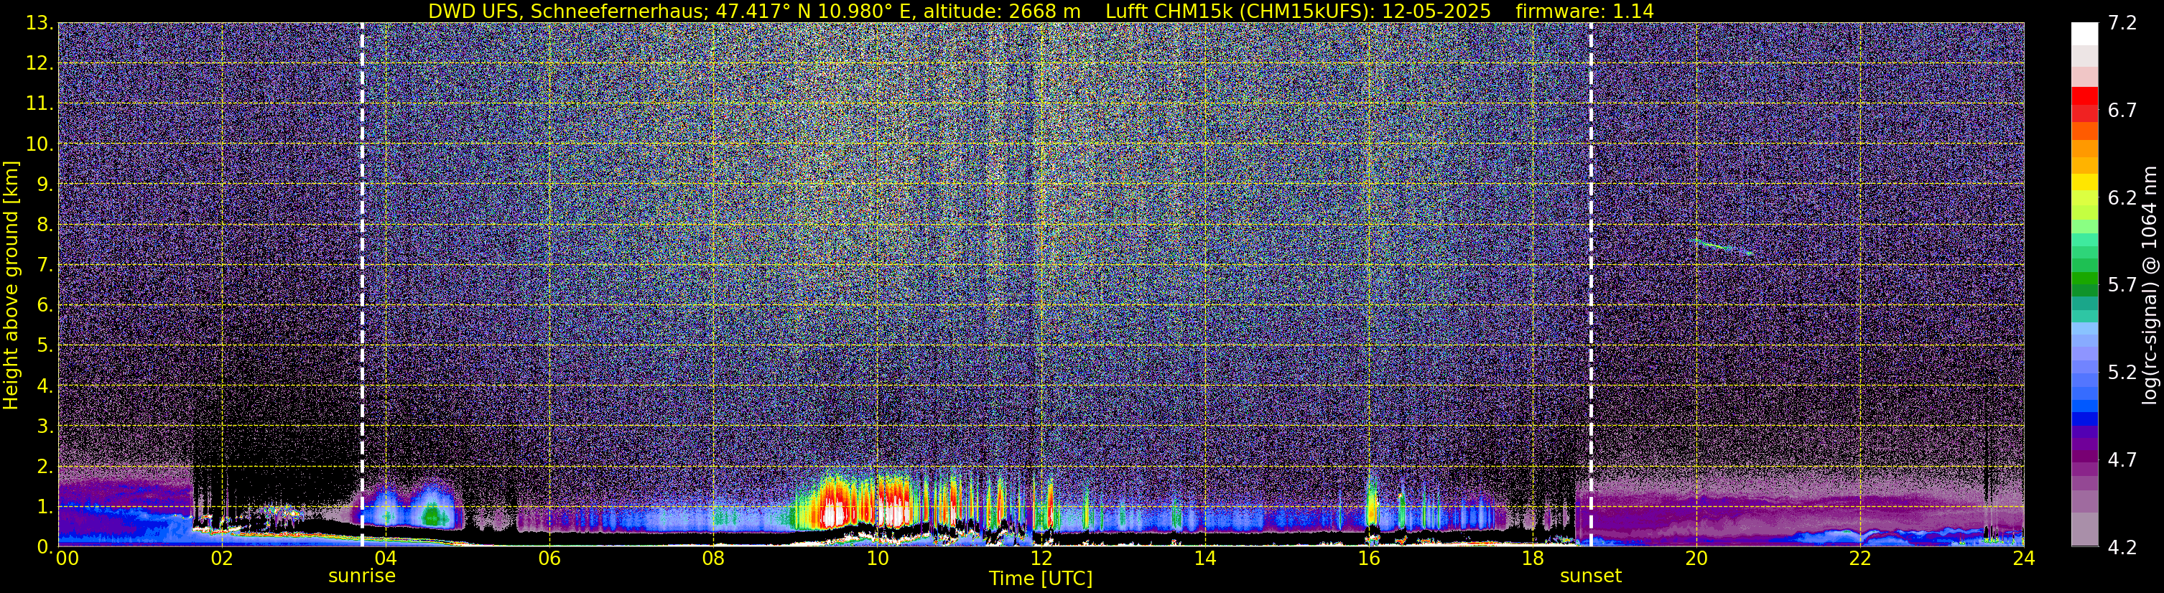Viewport: 2164px width, 593px height.
Task: Click the '6.' height tick label
Action: click(x=44, y=305)
